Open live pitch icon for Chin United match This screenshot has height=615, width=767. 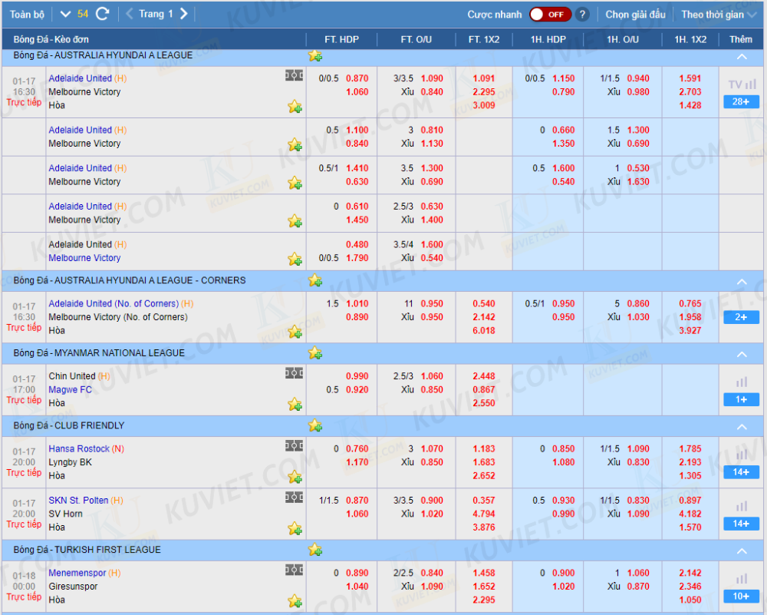[294, 374]
